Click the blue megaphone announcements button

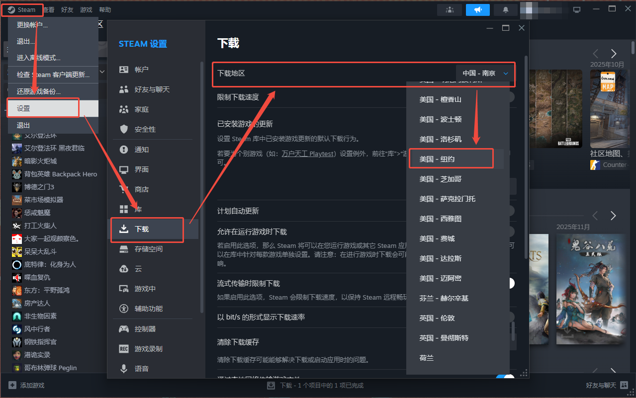click(477, 9)
